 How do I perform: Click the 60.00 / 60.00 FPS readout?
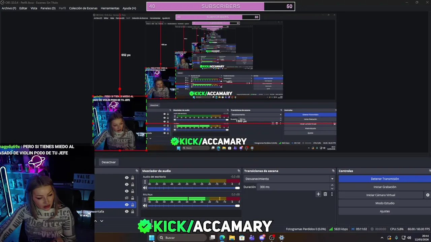(x=419, y=229)
